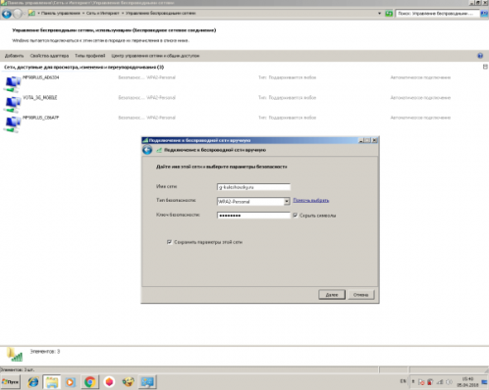This screenshot has height=390, width=489.
Task: Click the clock in system tray
Action: 467,382
